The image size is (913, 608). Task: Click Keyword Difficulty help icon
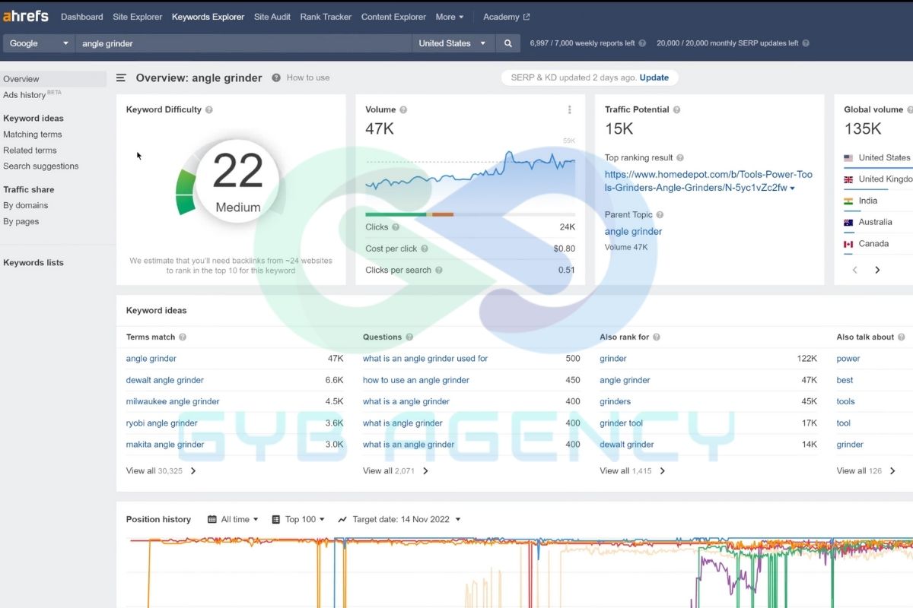[209, 109]
